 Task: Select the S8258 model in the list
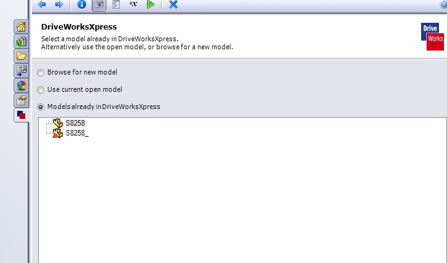coord(75,123)
